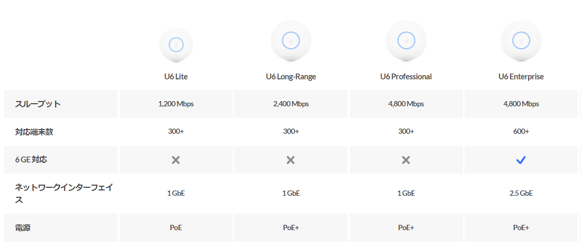Click the 2.5 GbE cell for U6 Enterprise

click(521, 193)
